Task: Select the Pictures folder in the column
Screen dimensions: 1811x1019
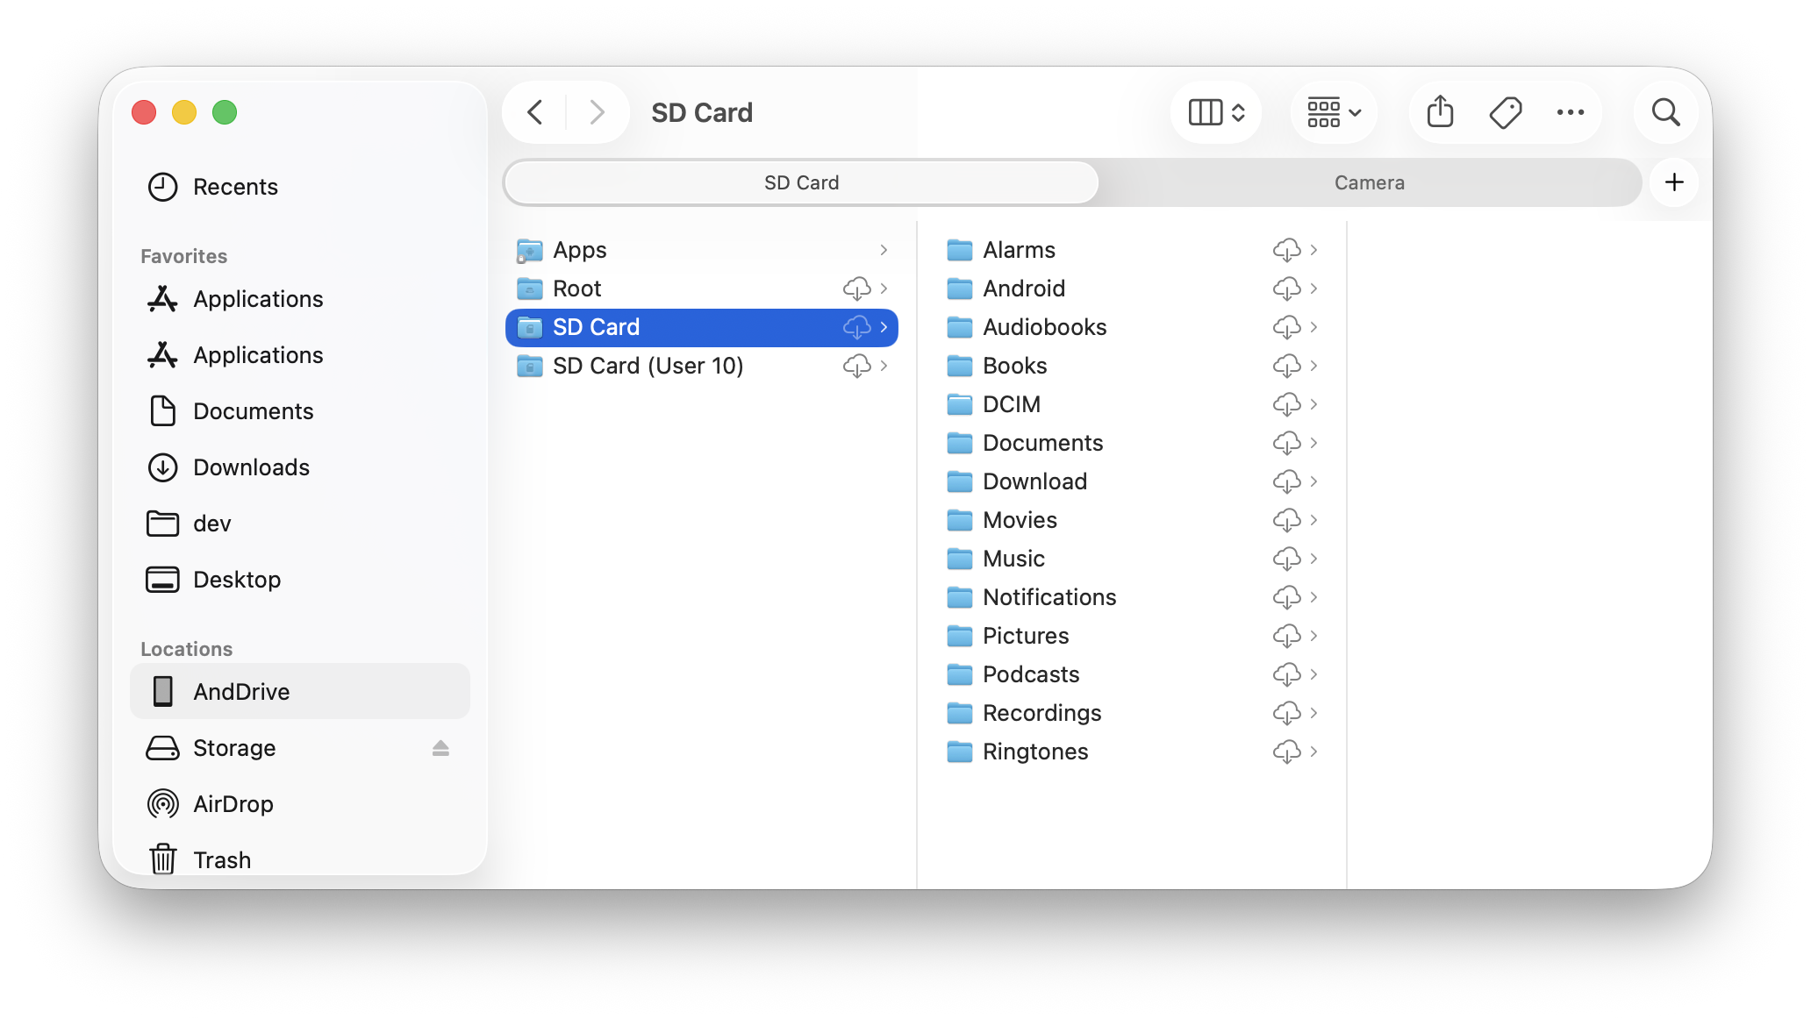Action: point(1026,636)
